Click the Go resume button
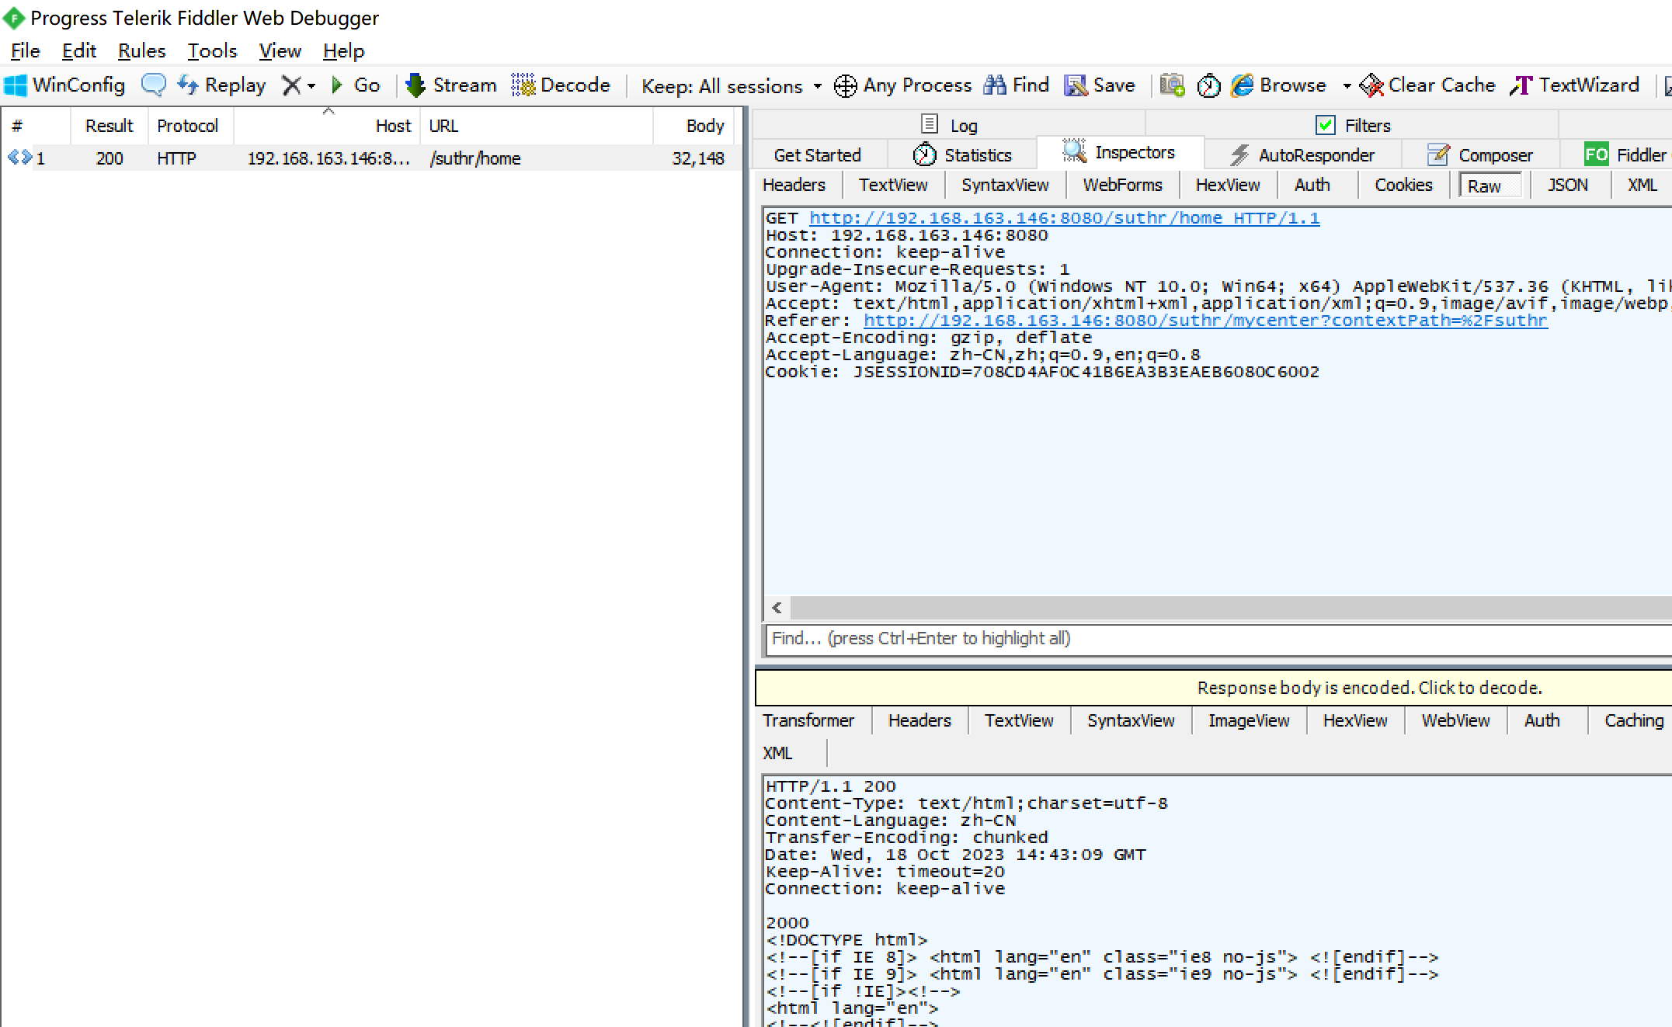 click(x=356, y=85)
